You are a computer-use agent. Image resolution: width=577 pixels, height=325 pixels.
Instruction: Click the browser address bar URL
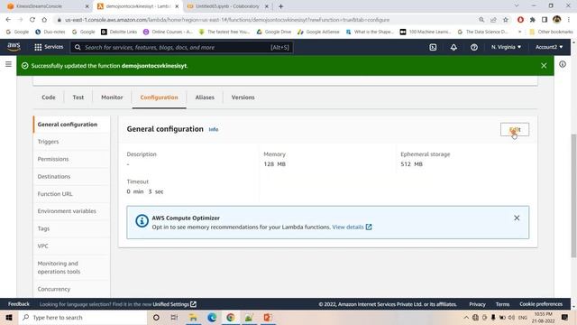(x=227, y=20)
